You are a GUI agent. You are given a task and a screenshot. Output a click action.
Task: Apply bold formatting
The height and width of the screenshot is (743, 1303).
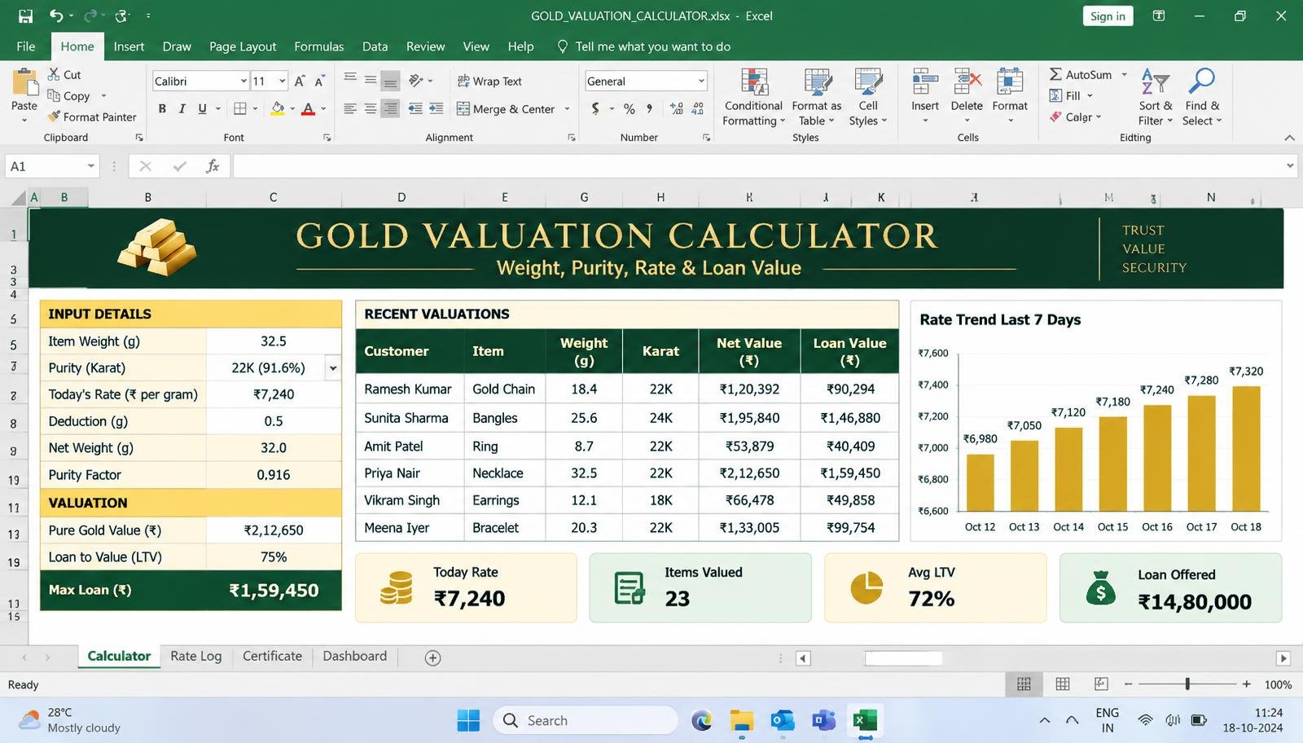[x=162, y=108]
